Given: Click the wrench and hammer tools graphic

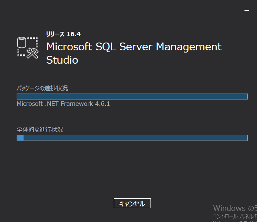Looking at the screenshot, I should click(x=33, y=53).
